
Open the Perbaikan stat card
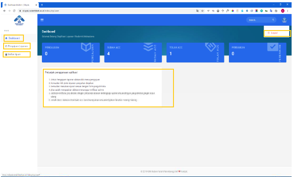[x=258, y=53]
